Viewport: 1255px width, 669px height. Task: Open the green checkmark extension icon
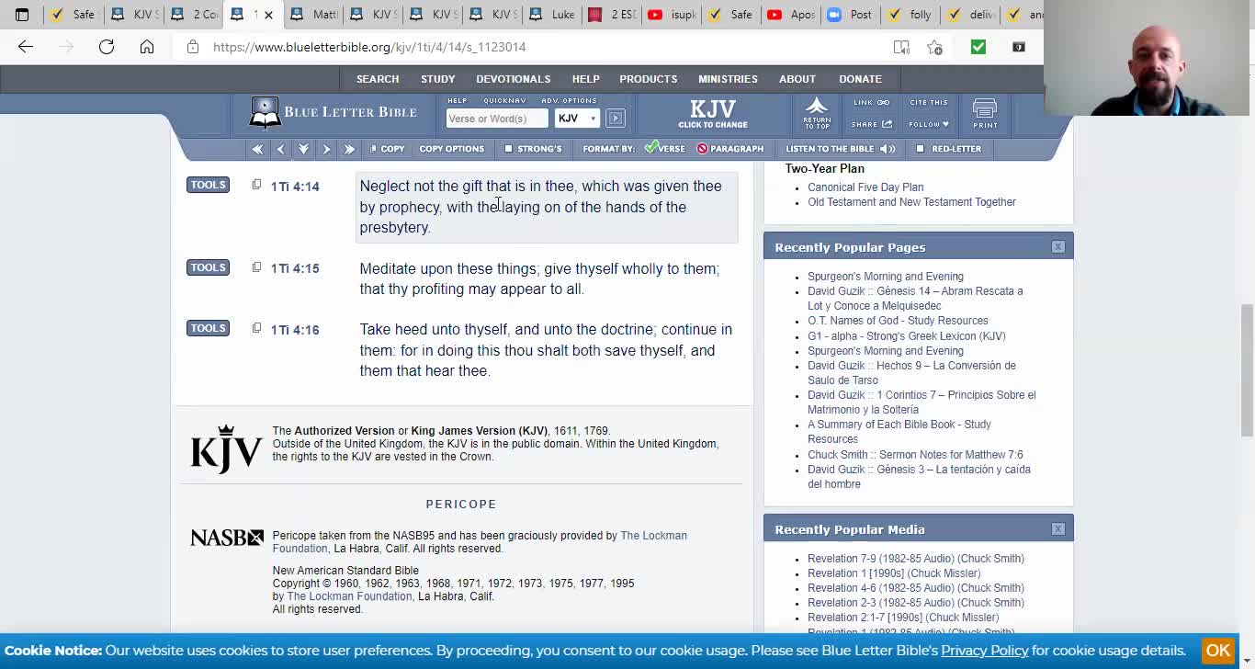pos(978,47)
